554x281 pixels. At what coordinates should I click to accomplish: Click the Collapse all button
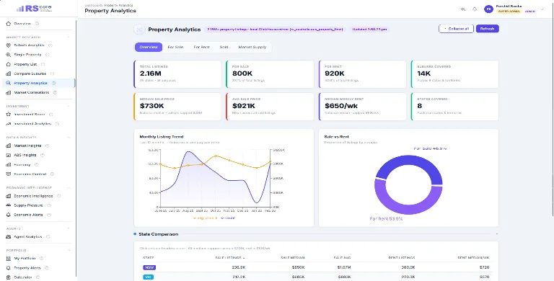coord(456,29)
